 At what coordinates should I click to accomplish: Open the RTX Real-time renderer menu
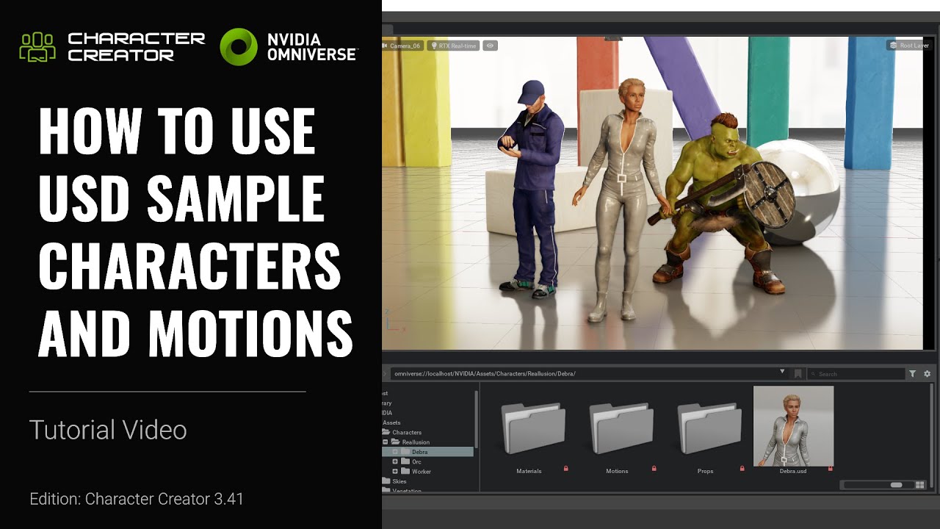[454, 46]
